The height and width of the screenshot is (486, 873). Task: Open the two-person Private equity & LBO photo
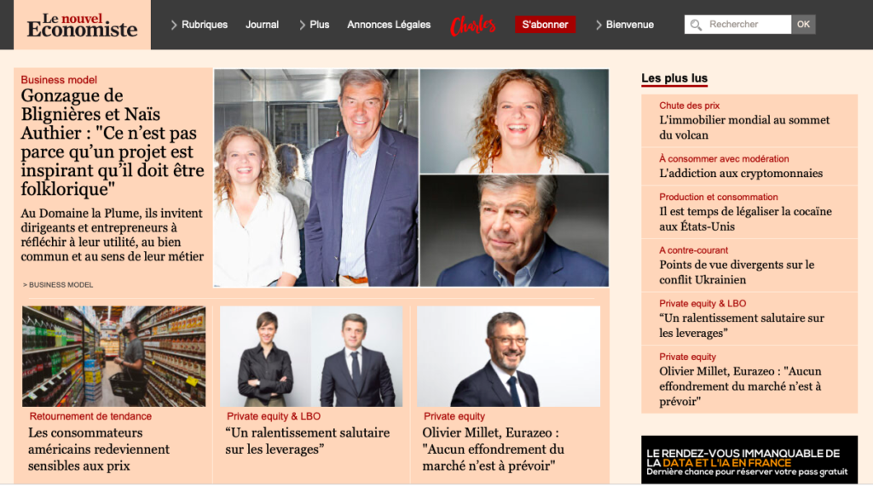[x=311, y=356]
